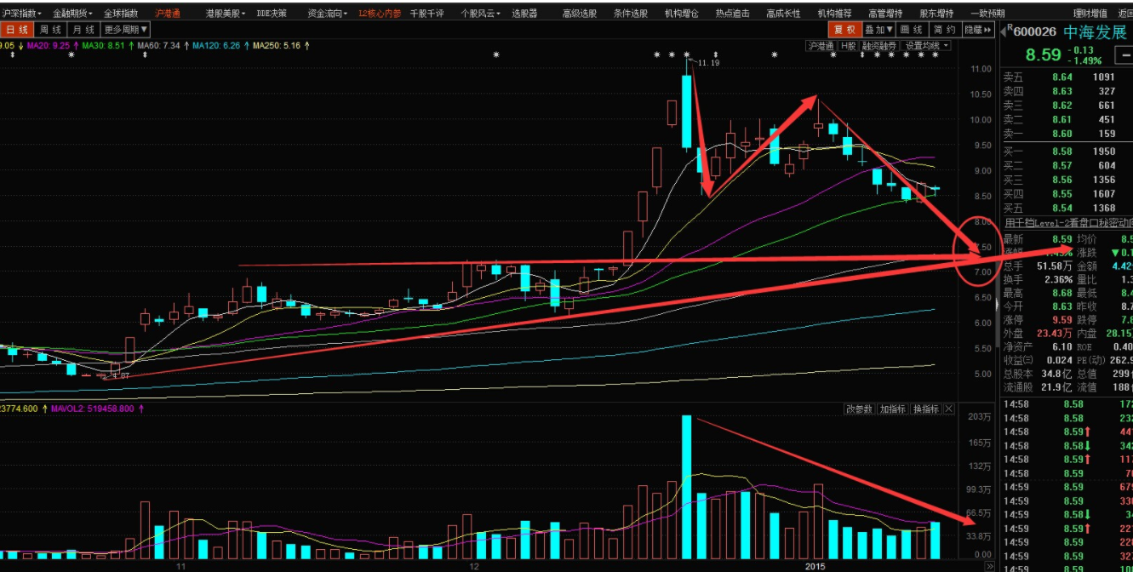This screenshot has width=1133, height=572.
Task: Click the 2015 date marker on time axis
Action: tap(816, 565)
